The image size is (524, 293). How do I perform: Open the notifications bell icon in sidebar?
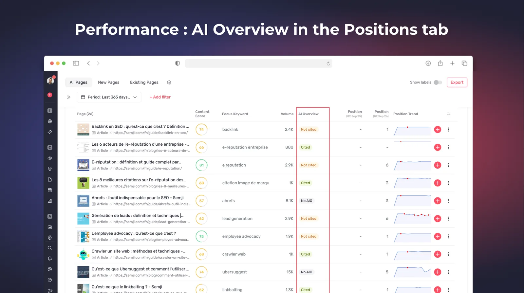click(50, 259)
